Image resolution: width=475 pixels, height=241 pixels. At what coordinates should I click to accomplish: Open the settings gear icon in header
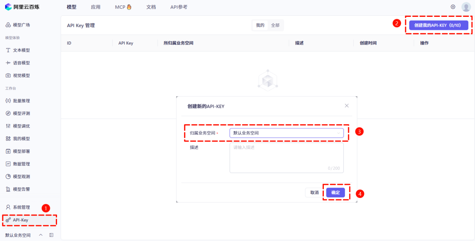(x=453, y=7)
